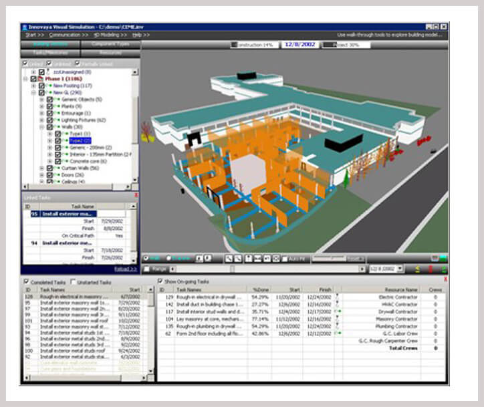Image resolution: width=484 pixels, height=407 pixels.
Task: Switch to the Component Types tab
Action: pyautogui.click(x=110, y=44)
